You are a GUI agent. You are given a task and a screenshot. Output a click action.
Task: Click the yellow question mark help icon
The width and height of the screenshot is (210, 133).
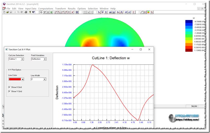click(x=30, y=12)
